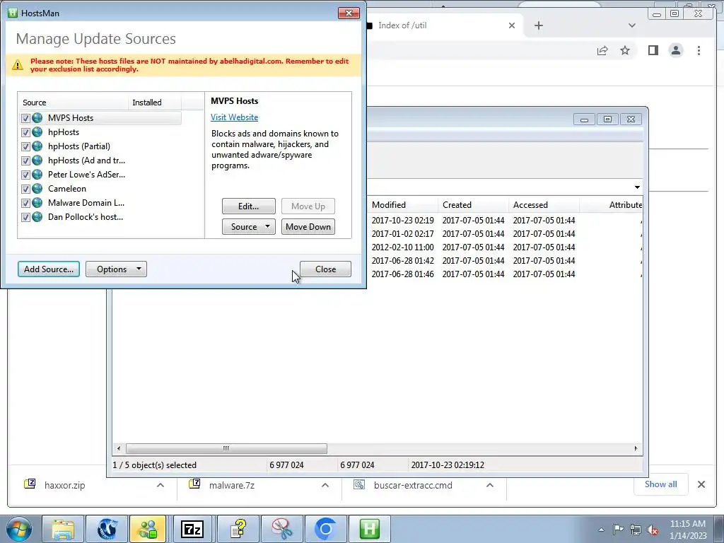This screenshot has height=543, width=724.
Task: Click globe icon beside MVPS Hosts
Action: tap(37, 118)
